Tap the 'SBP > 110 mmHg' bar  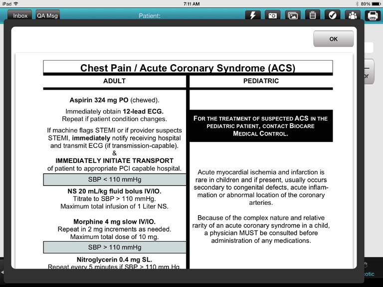pyautogui.click(x=115, y=247)
